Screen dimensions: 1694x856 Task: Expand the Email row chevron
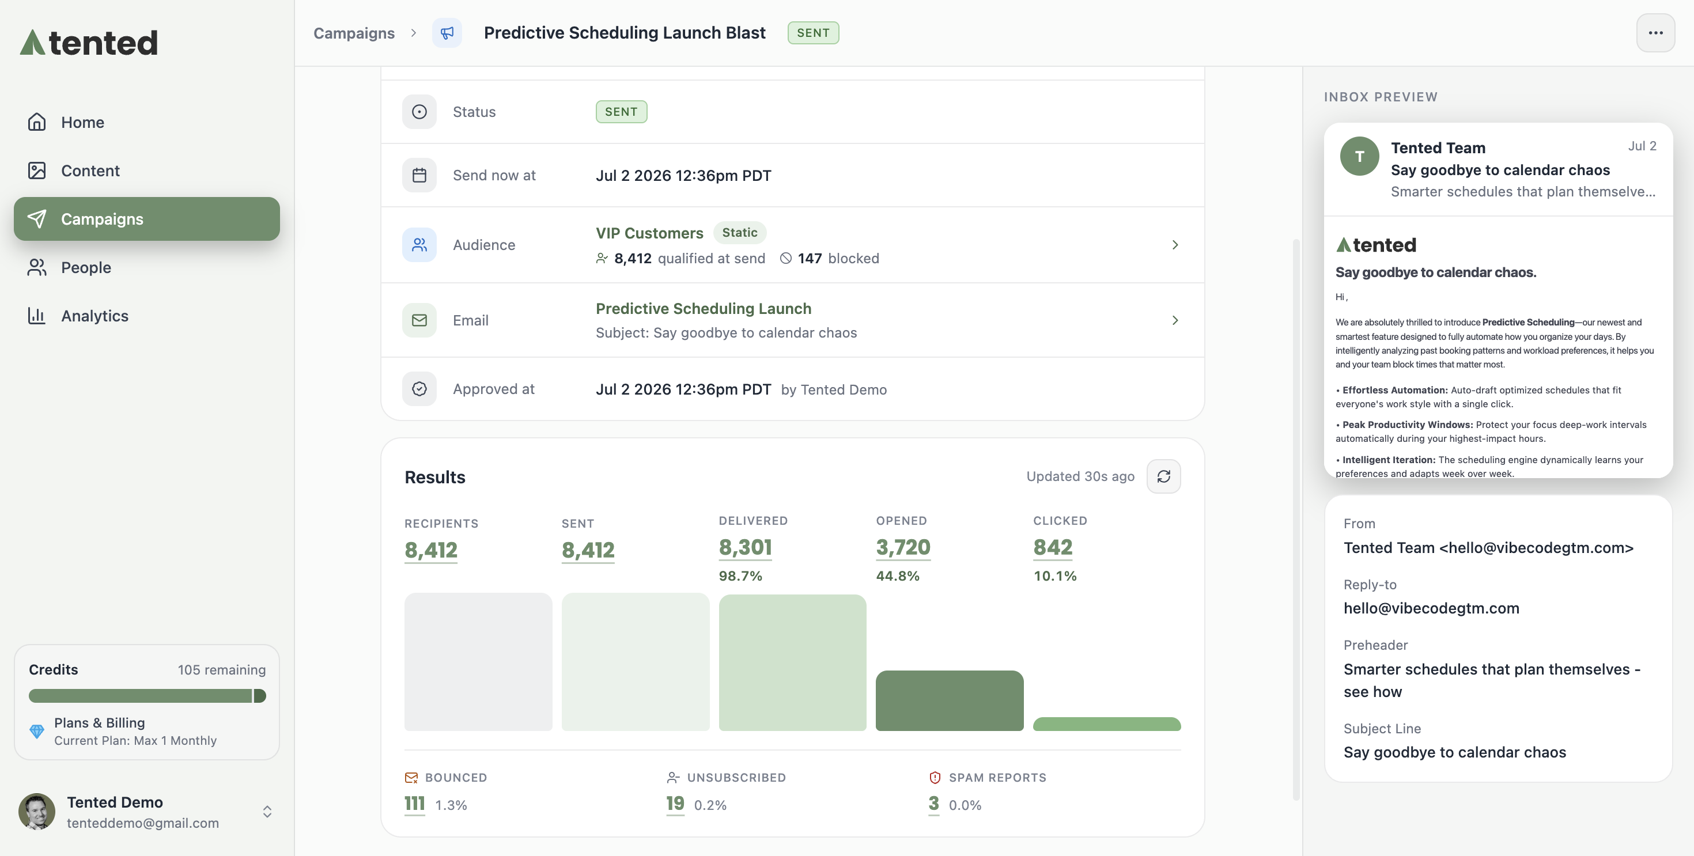point(1174,320)
